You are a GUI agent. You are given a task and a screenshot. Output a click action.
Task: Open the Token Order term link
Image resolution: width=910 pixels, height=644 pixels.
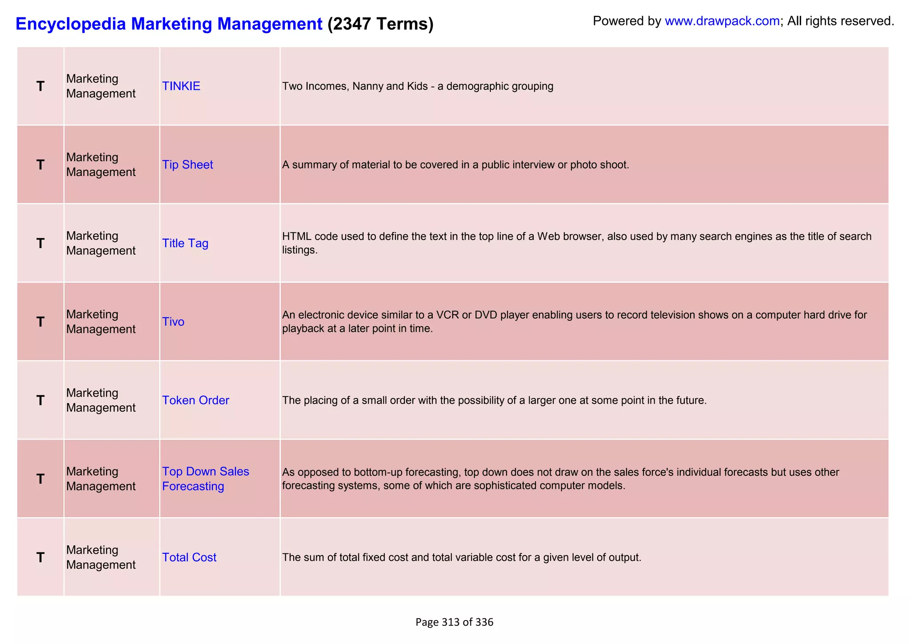click(196, 400)
